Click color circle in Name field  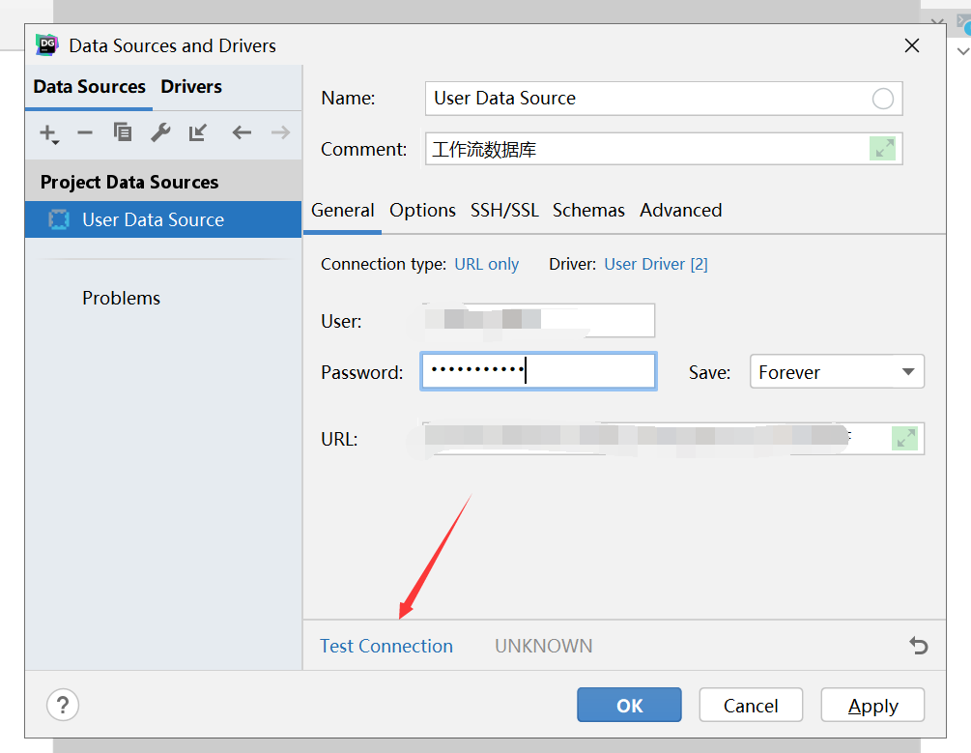(882, 99)
